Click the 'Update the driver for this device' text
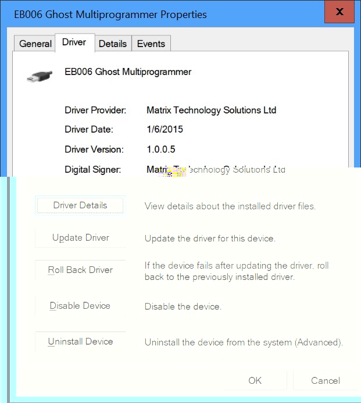 (x=210, y=238)
